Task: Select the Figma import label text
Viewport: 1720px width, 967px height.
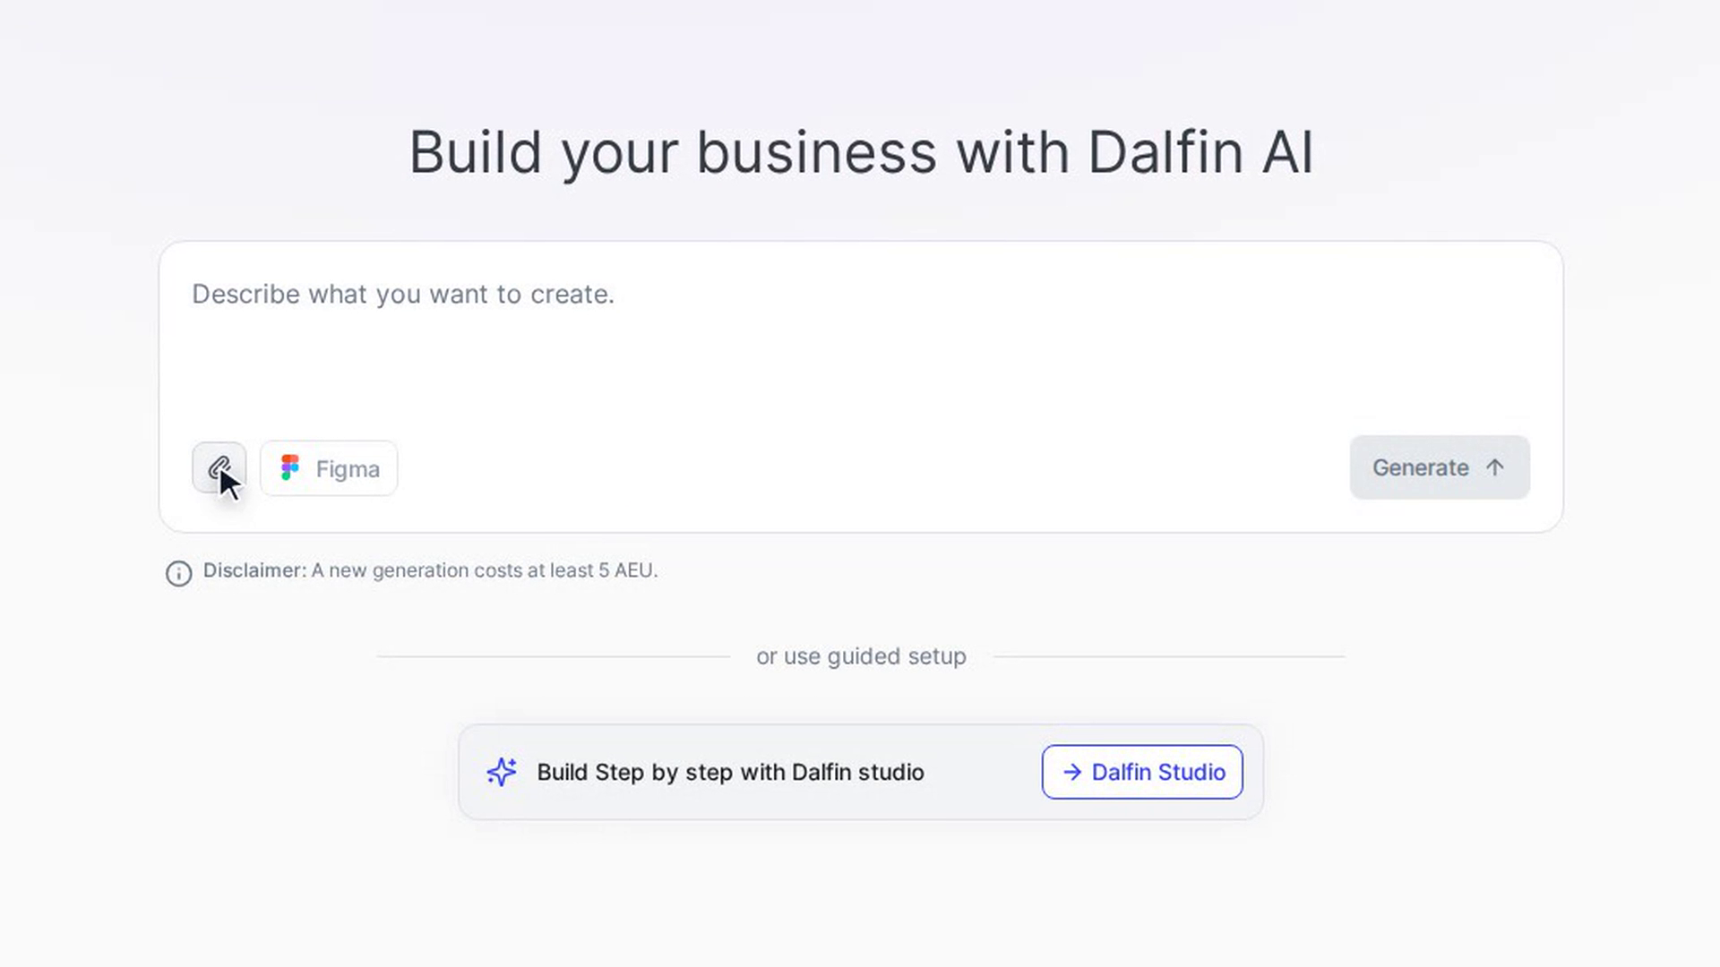Action: (x=348, y=469)
